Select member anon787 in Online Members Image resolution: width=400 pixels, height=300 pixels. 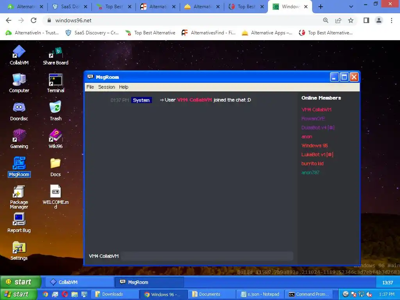click(310, 172)
